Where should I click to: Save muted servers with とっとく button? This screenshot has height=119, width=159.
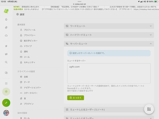click(76, 98)
